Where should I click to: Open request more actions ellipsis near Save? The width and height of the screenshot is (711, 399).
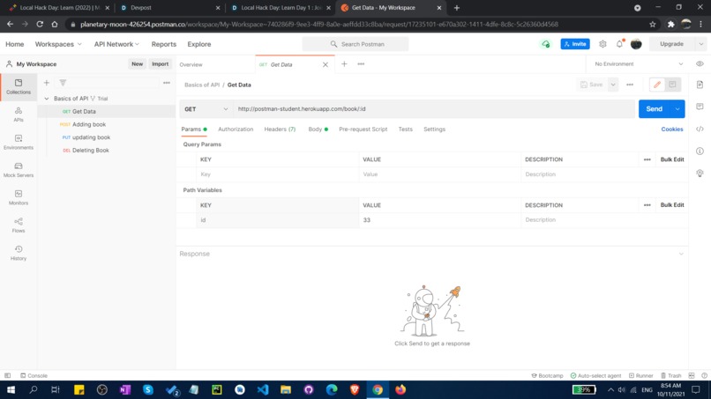(630, 85)
